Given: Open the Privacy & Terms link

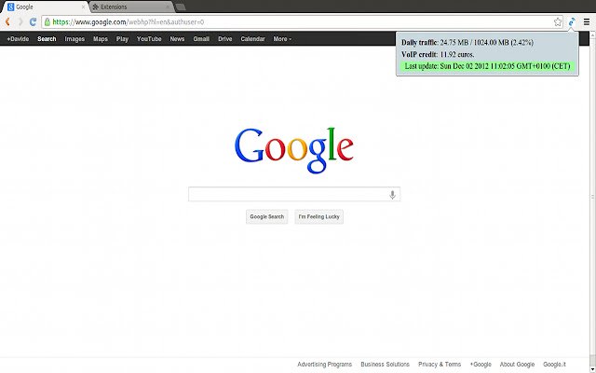Looking at the screenshot, I should [x=440, y=365].
